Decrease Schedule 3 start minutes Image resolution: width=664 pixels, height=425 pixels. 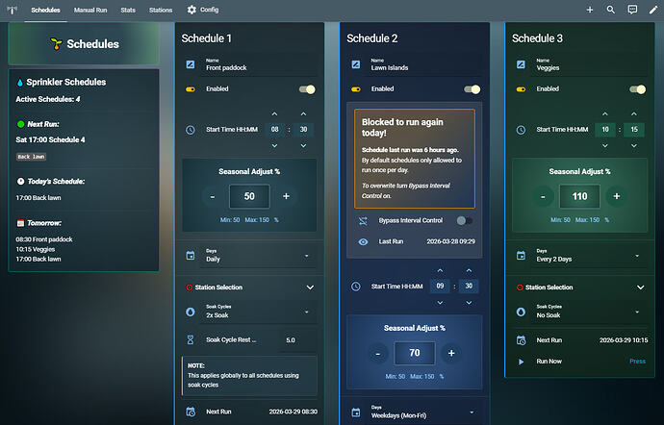[634, 145]
